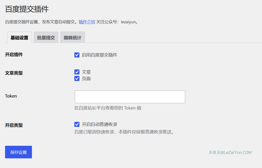This screenshot has height=168, width=262.
Task: Click the 启用百度提交插件 label text
Action: click(x=99, y=55)
